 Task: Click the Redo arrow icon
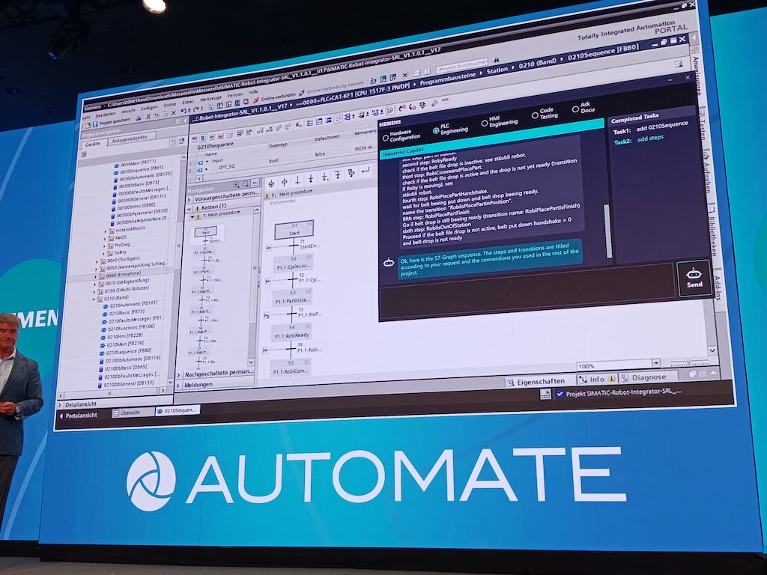click(195, 109)
